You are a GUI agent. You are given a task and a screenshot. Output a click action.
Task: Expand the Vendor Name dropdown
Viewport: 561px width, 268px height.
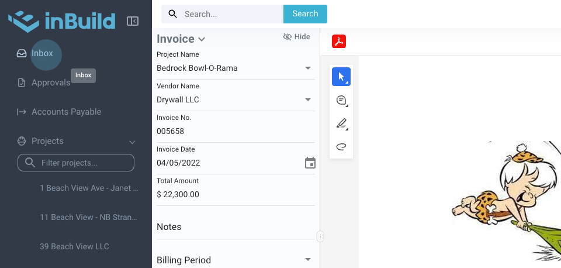click(x=308, y=99)
